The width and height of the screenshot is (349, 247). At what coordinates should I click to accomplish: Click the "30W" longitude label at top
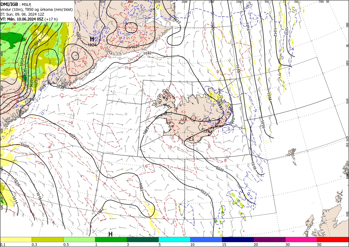click(130, 2)
